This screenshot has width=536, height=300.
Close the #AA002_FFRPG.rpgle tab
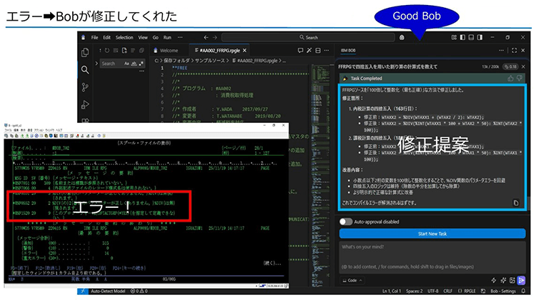(244, 51)
